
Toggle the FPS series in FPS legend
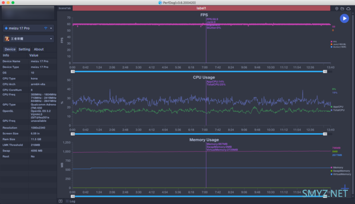(334, 41)
